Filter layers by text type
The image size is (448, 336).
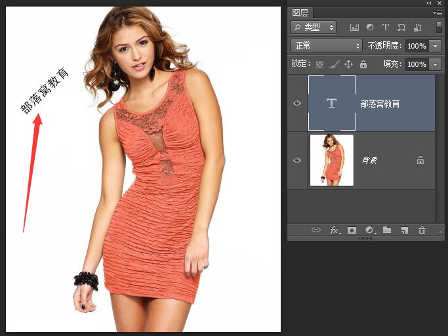click(386, 28)
